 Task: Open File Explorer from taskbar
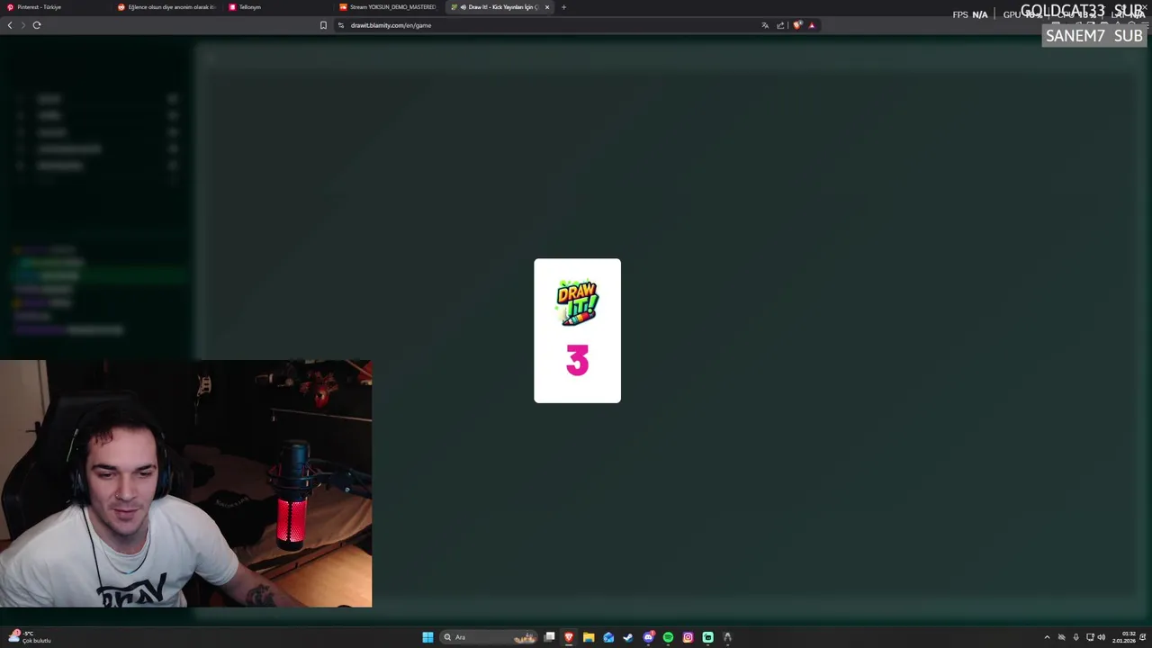pyautogui.click(x=589, y=637)
